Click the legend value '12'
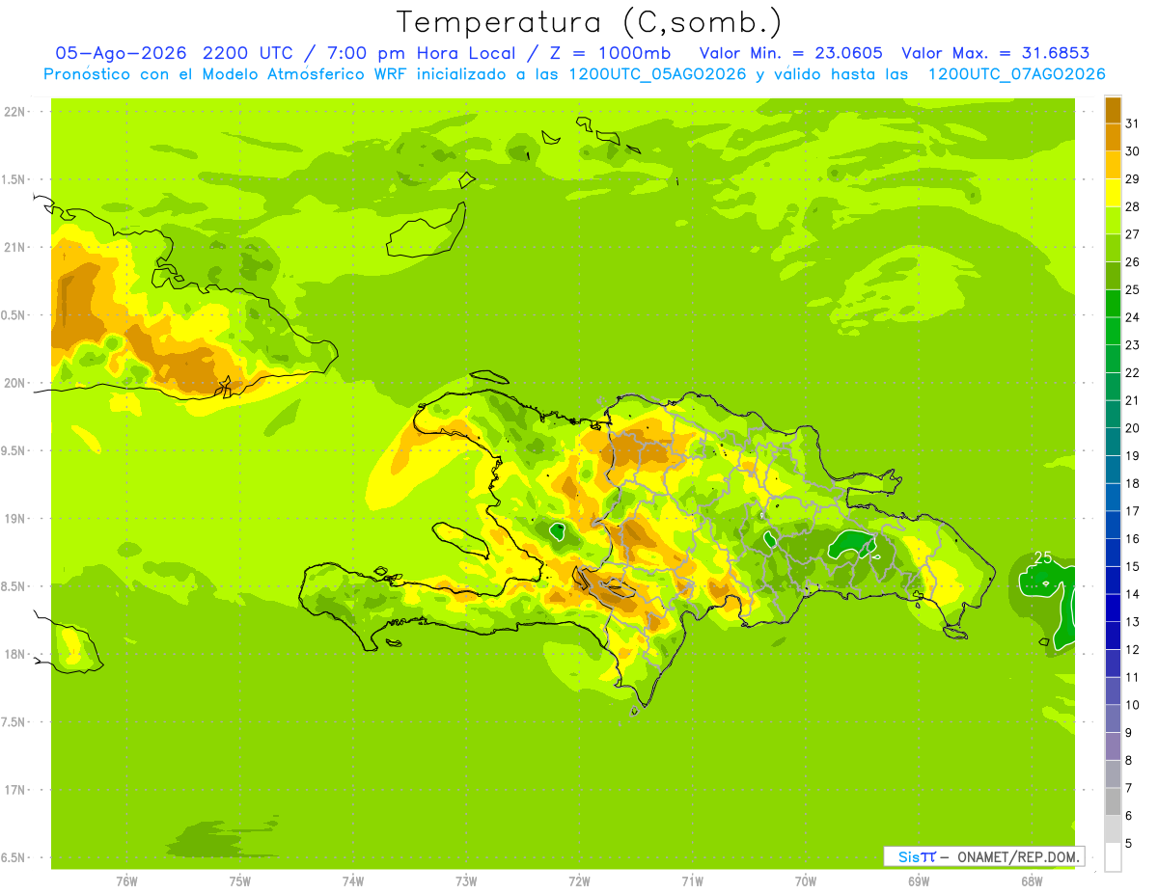The height and width of the screenshot is (894, 1158). click(x=1132, y=650)
